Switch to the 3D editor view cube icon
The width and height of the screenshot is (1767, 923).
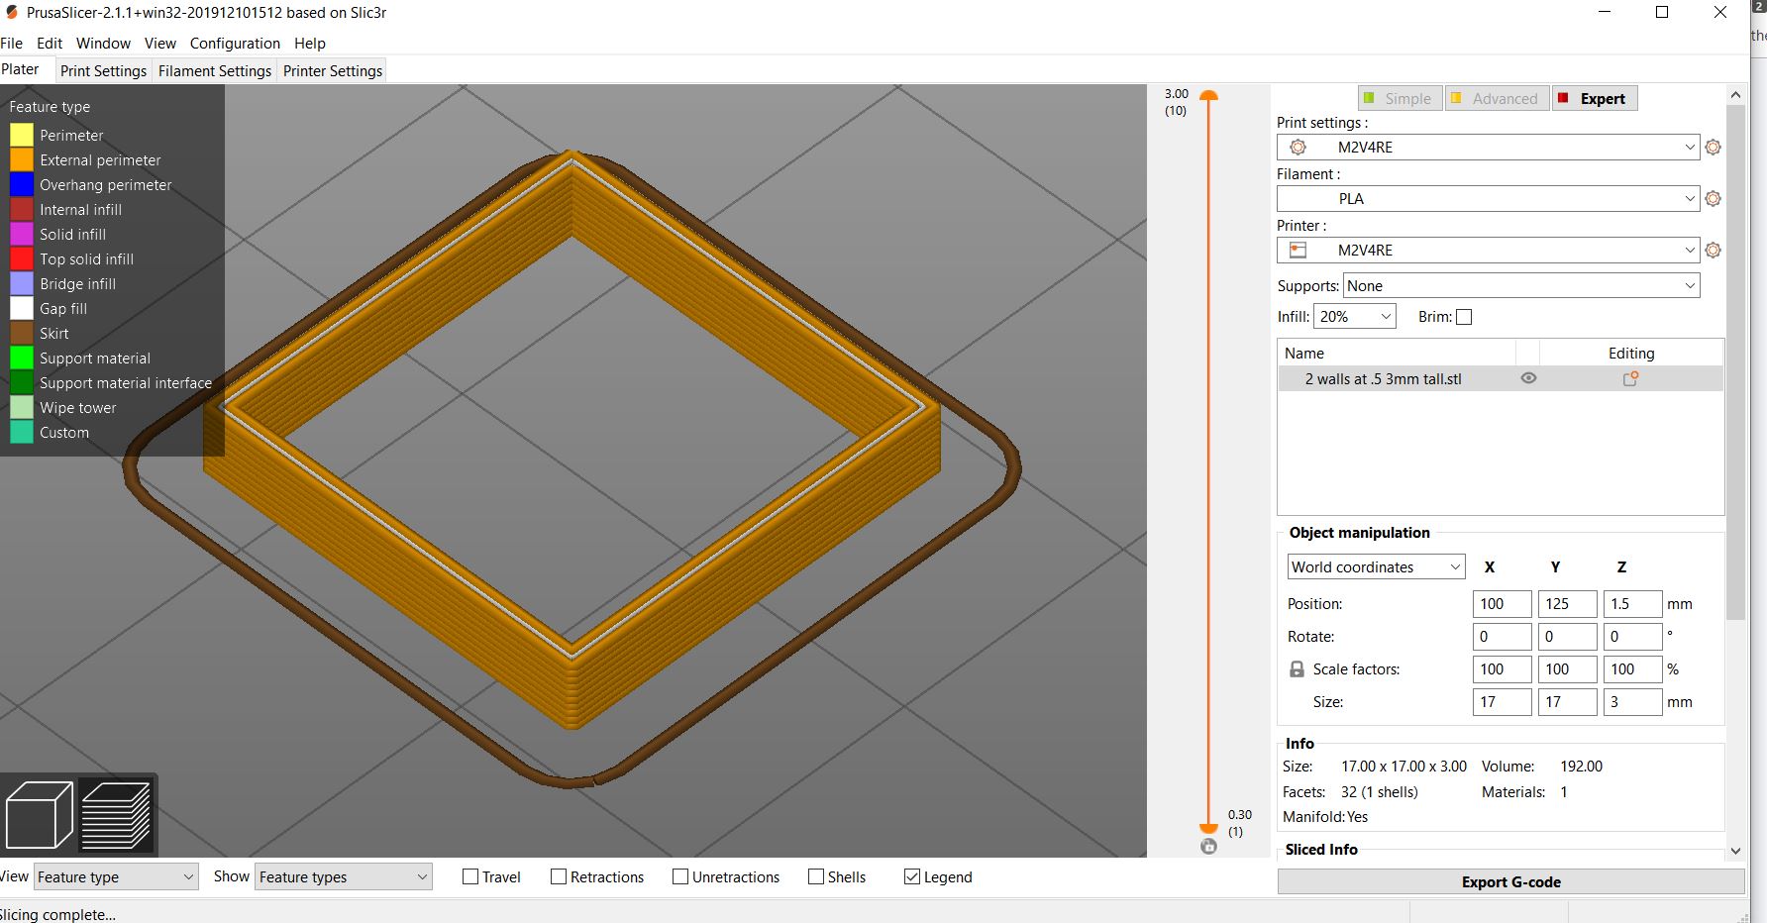(40, 815)
